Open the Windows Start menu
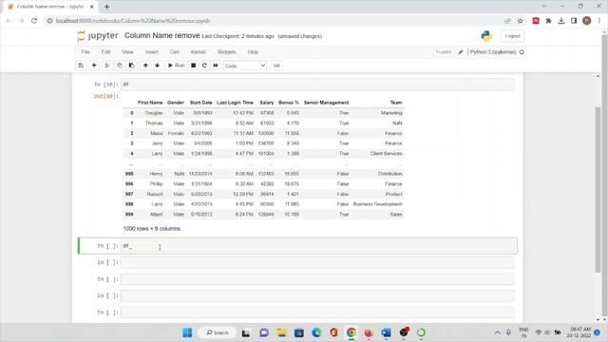This screenshot has width=608, height=342. (187, 332)
